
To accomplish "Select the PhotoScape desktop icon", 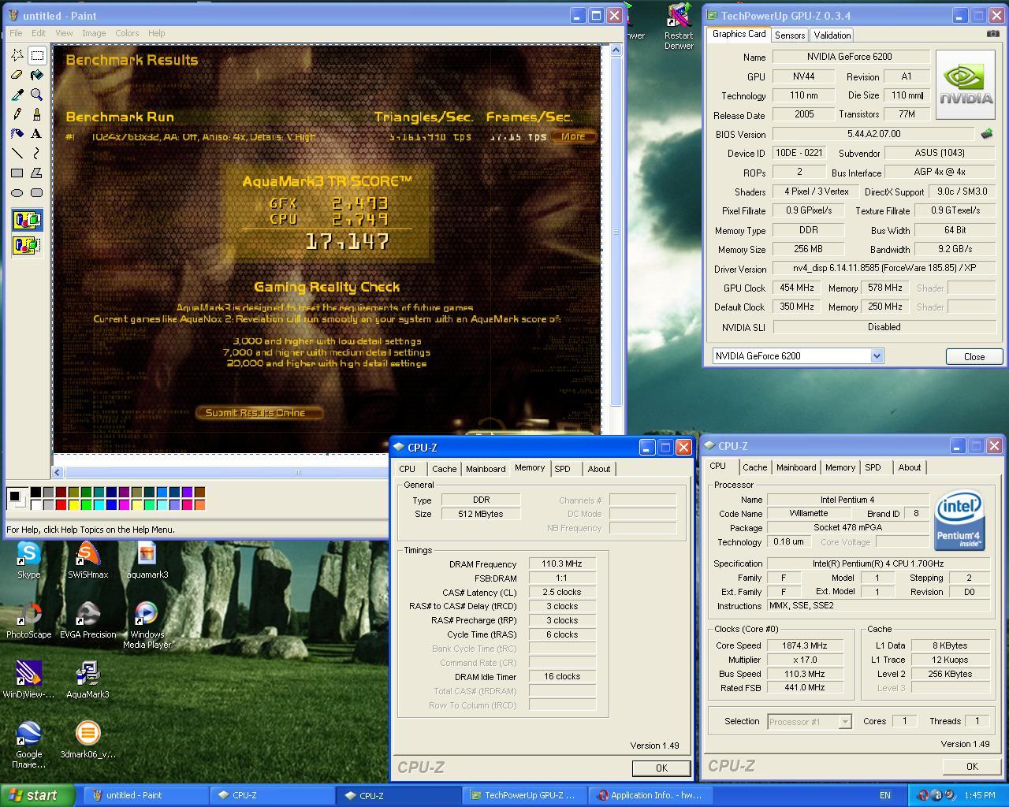I will coord(28,620).
